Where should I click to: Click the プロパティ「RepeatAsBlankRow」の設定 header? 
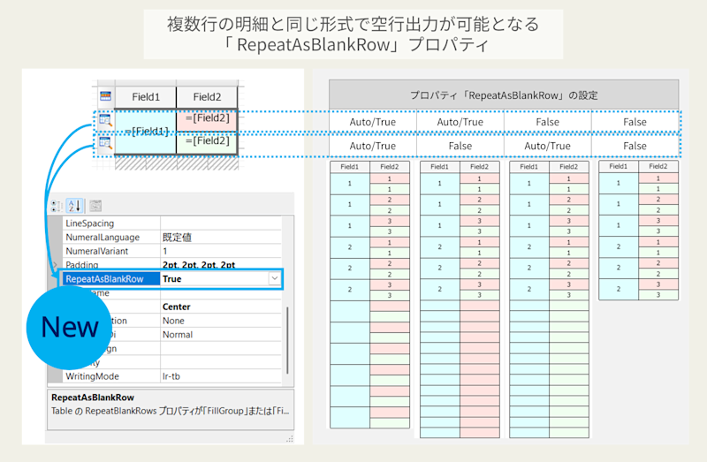click(x=504, y=95)
